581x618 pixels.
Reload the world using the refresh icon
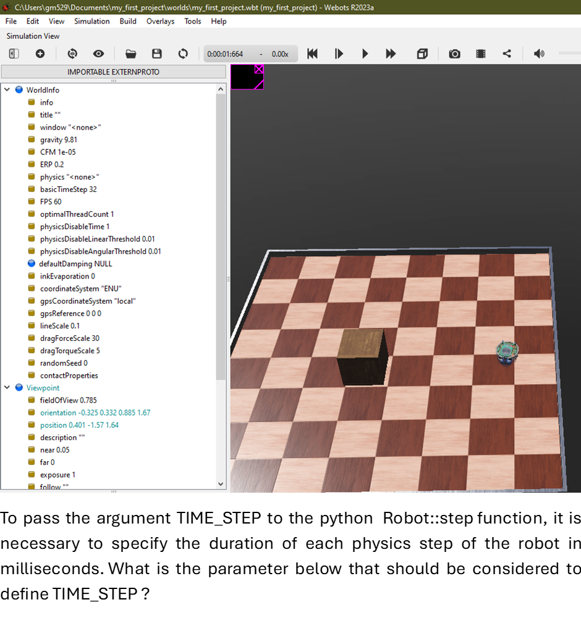tap(183, 54)
